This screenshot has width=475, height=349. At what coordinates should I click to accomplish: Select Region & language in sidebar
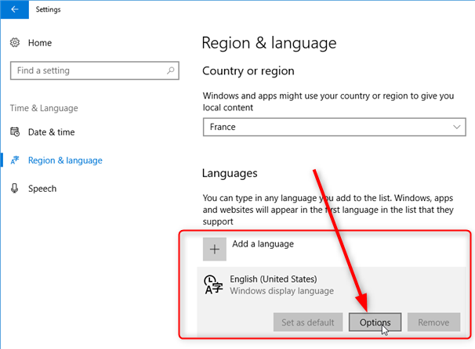65,160
